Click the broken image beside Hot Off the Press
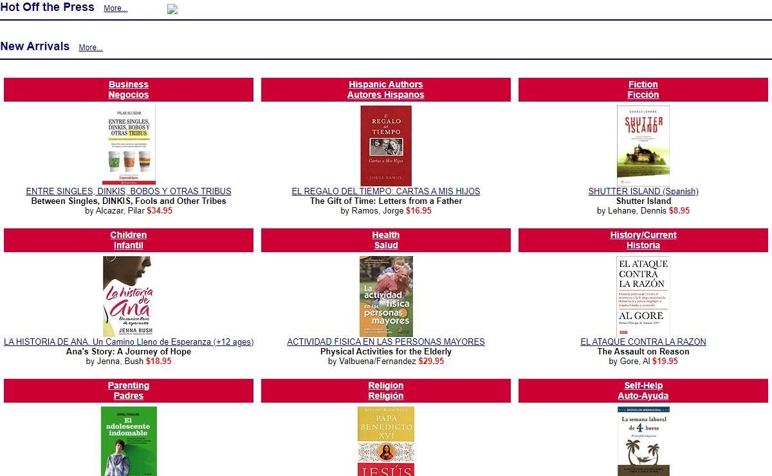This screenshot has width=772, height=476. [x=172, y=9]
